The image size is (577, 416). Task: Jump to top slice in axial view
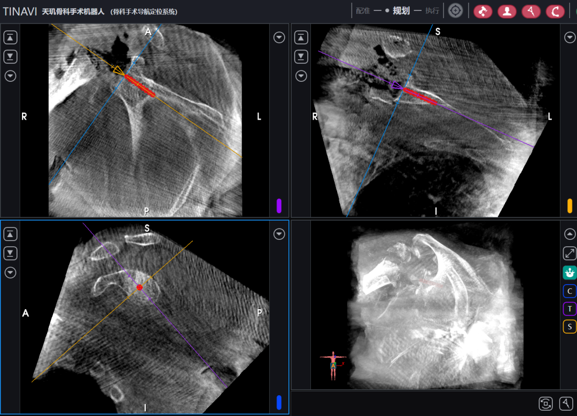click(11, 37)
